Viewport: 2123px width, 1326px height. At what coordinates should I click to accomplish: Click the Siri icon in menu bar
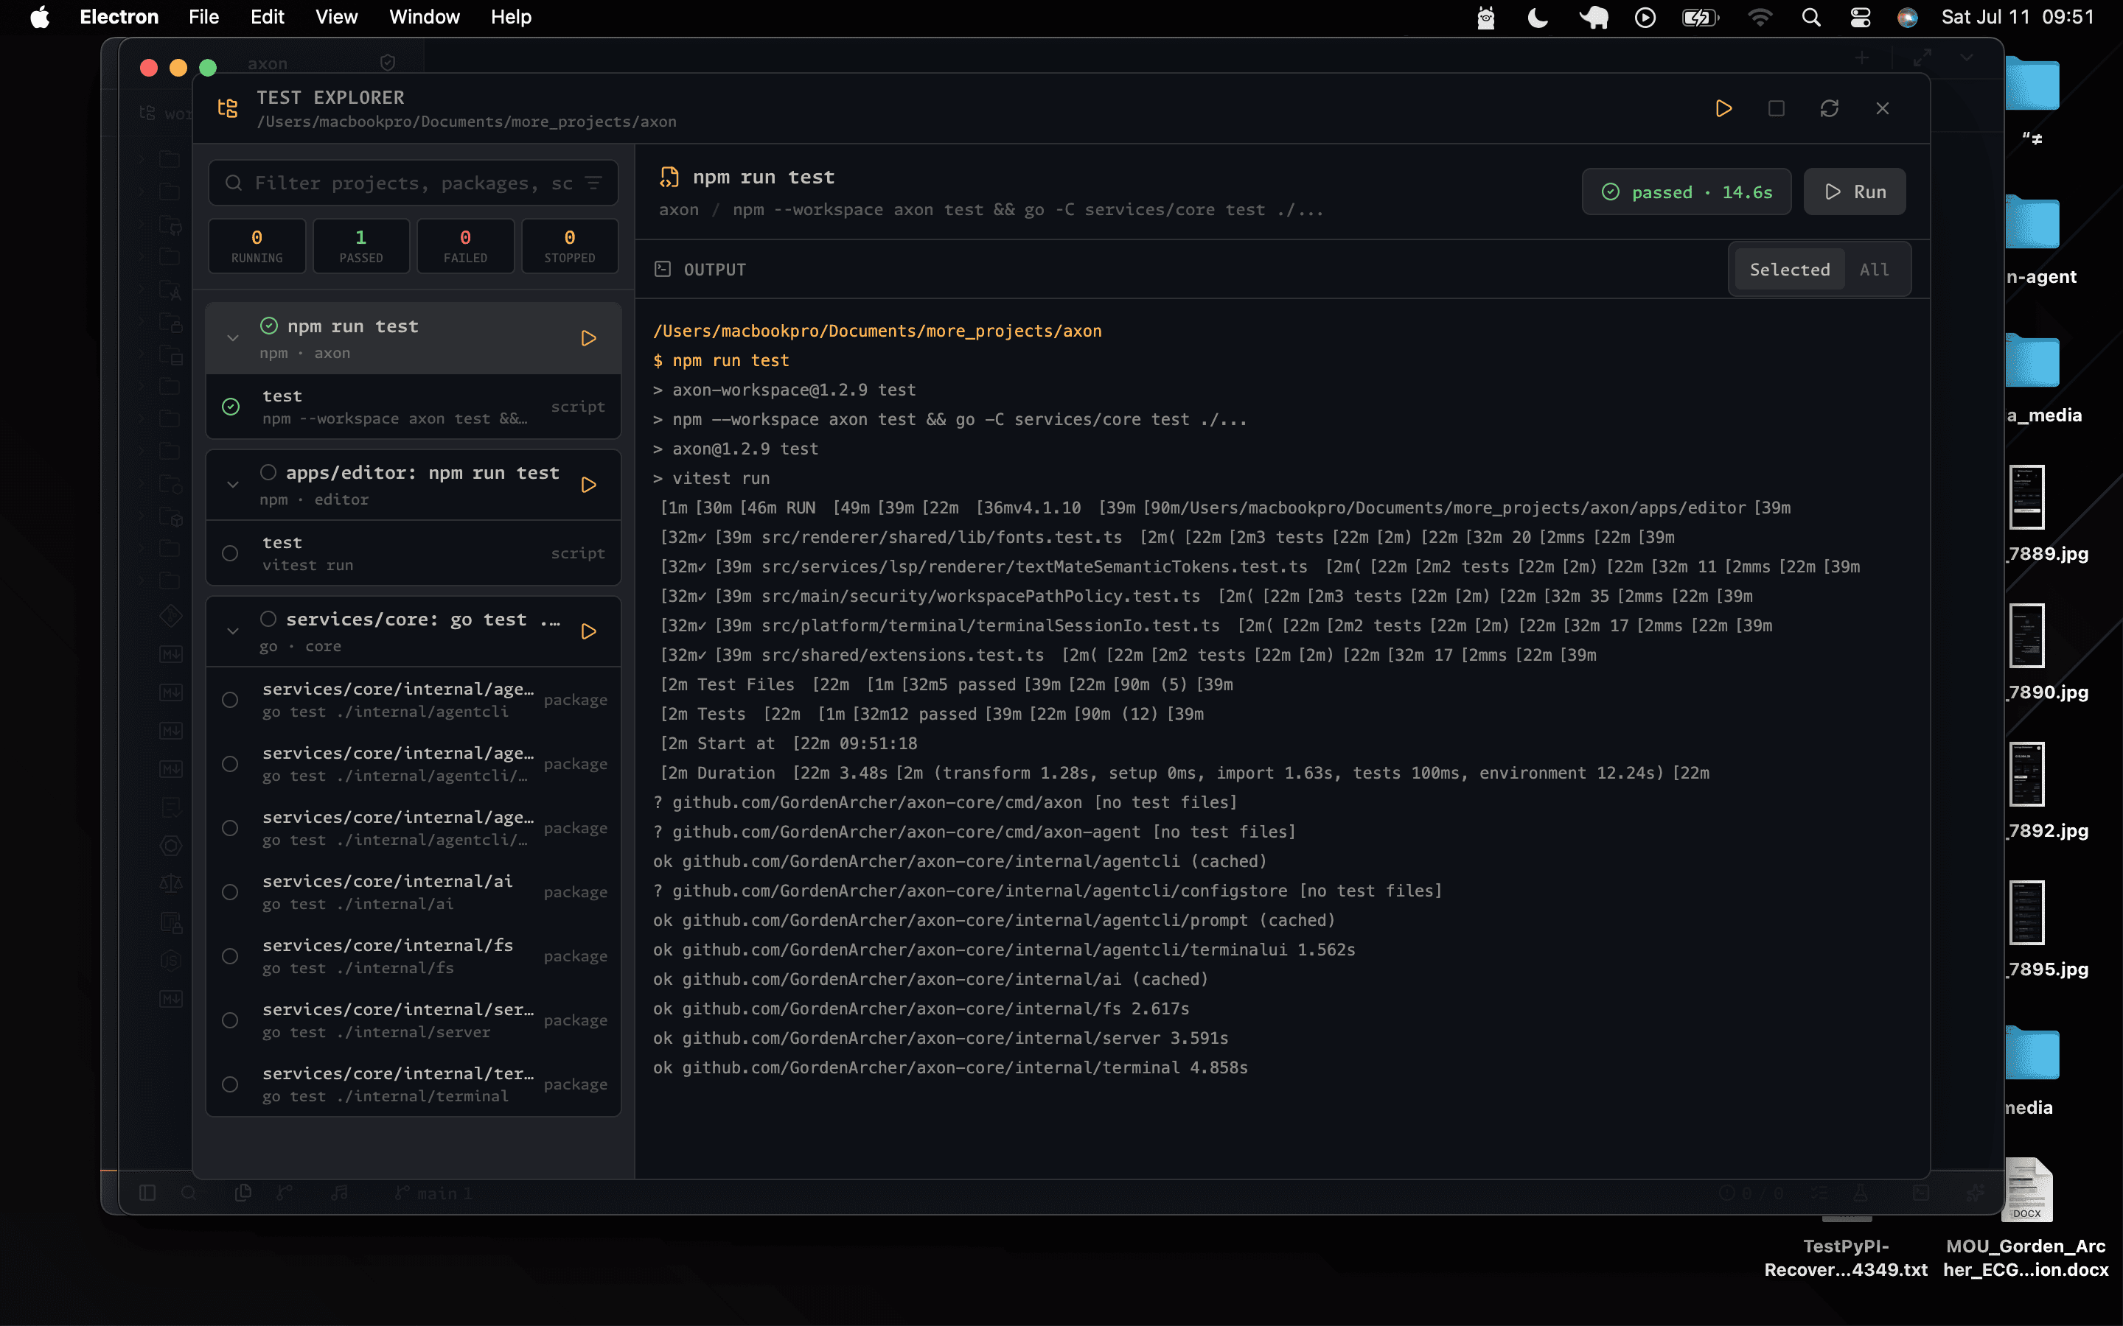tap(1907, 18)
